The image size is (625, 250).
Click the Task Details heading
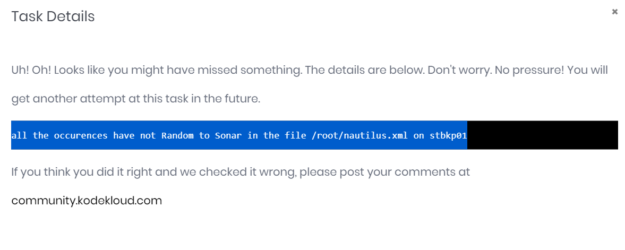coord(53,16)
